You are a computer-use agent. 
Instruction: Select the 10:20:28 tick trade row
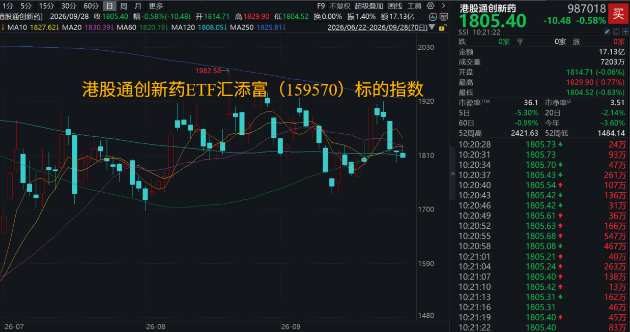pos(542,145)
